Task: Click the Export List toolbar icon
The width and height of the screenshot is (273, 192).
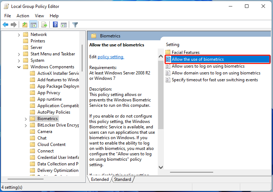Action: (x=44, y=25)
